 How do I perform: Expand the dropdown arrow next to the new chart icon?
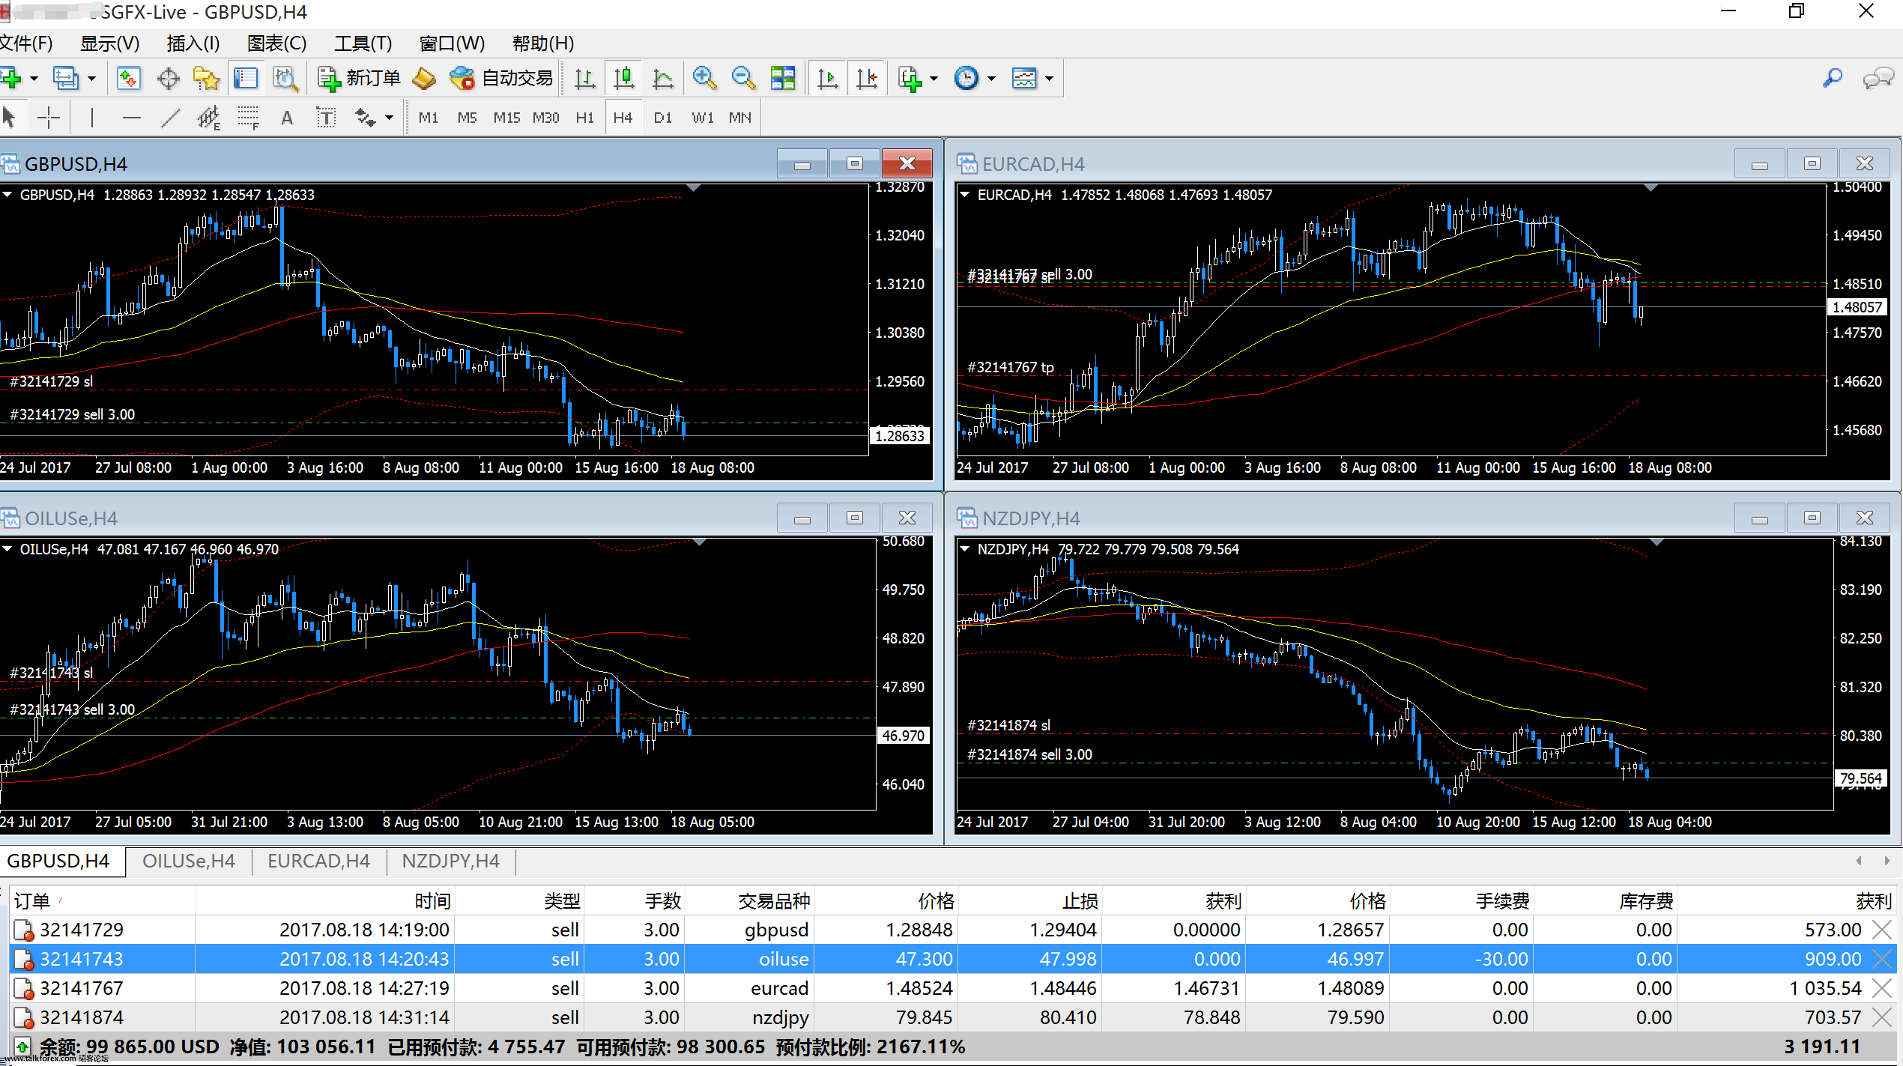34,79
